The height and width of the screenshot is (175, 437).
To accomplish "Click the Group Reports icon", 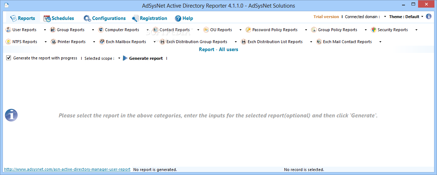I will [x=52, y=30].
